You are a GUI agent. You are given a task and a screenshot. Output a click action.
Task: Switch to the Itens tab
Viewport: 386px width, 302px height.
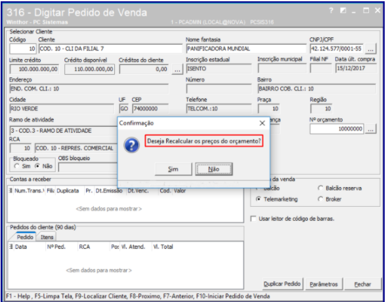pos(47,237)
